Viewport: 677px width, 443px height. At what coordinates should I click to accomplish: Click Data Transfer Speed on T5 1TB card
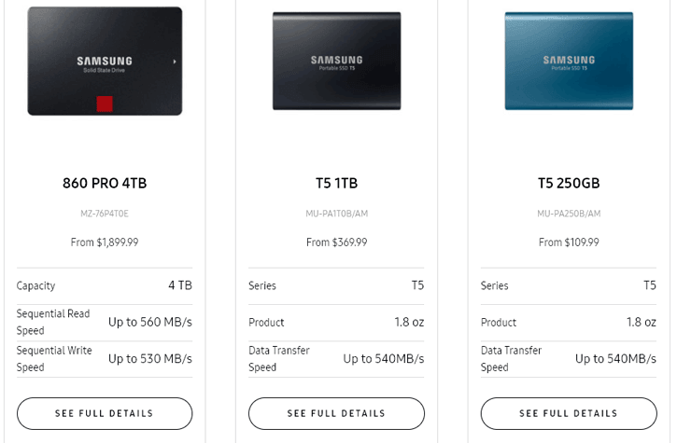pos(336,359)
